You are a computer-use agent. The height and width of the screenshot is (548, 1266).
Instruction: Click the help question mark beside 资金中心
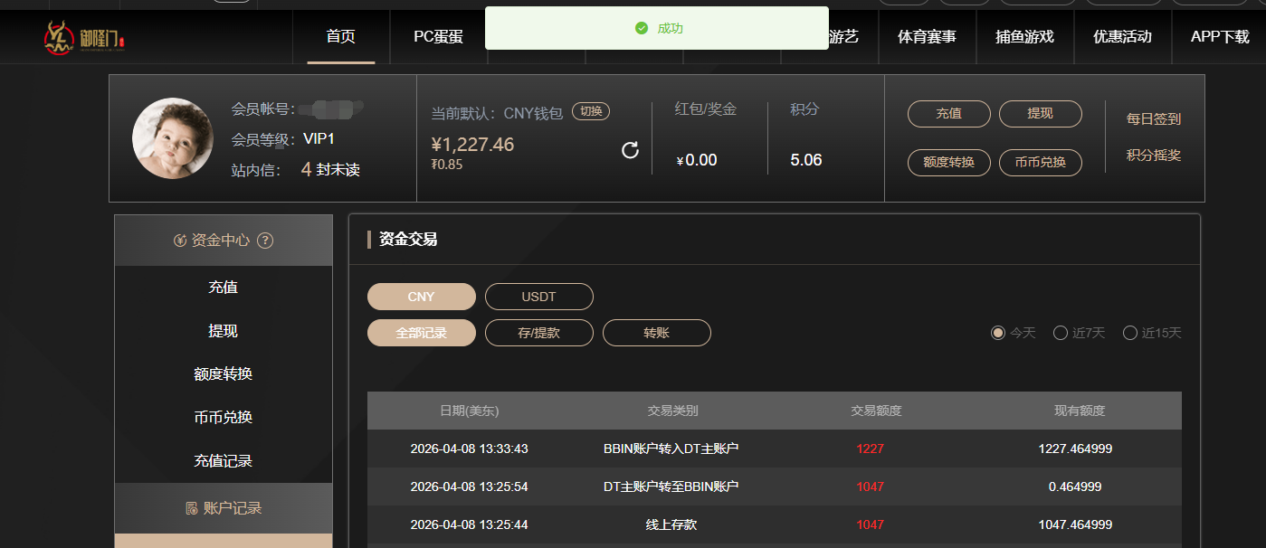(x=265, y=241)
